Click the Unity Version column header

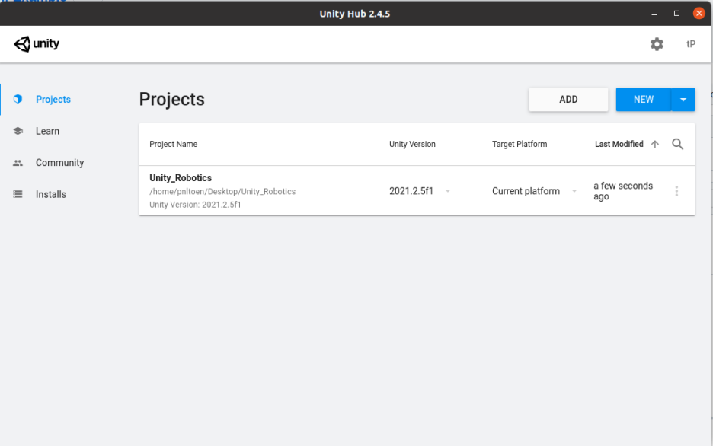tap(412, 144)
